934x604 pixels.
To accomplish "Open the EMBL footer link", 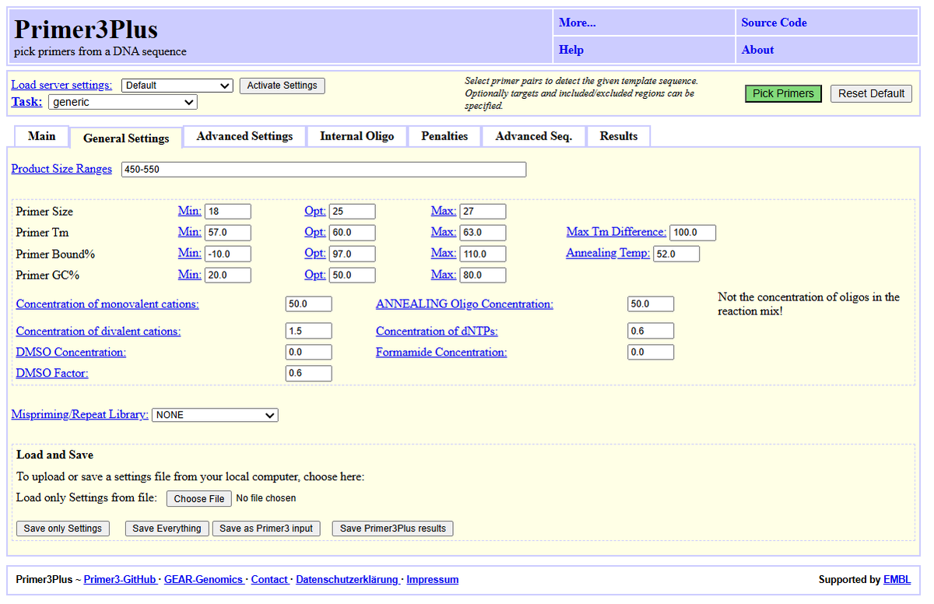I will click(x=897, y=580).
